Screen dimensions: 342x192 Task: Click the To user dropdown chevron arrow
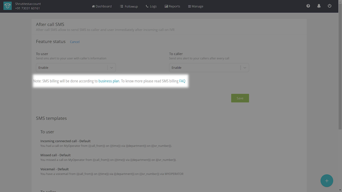(x=111, y=68)
